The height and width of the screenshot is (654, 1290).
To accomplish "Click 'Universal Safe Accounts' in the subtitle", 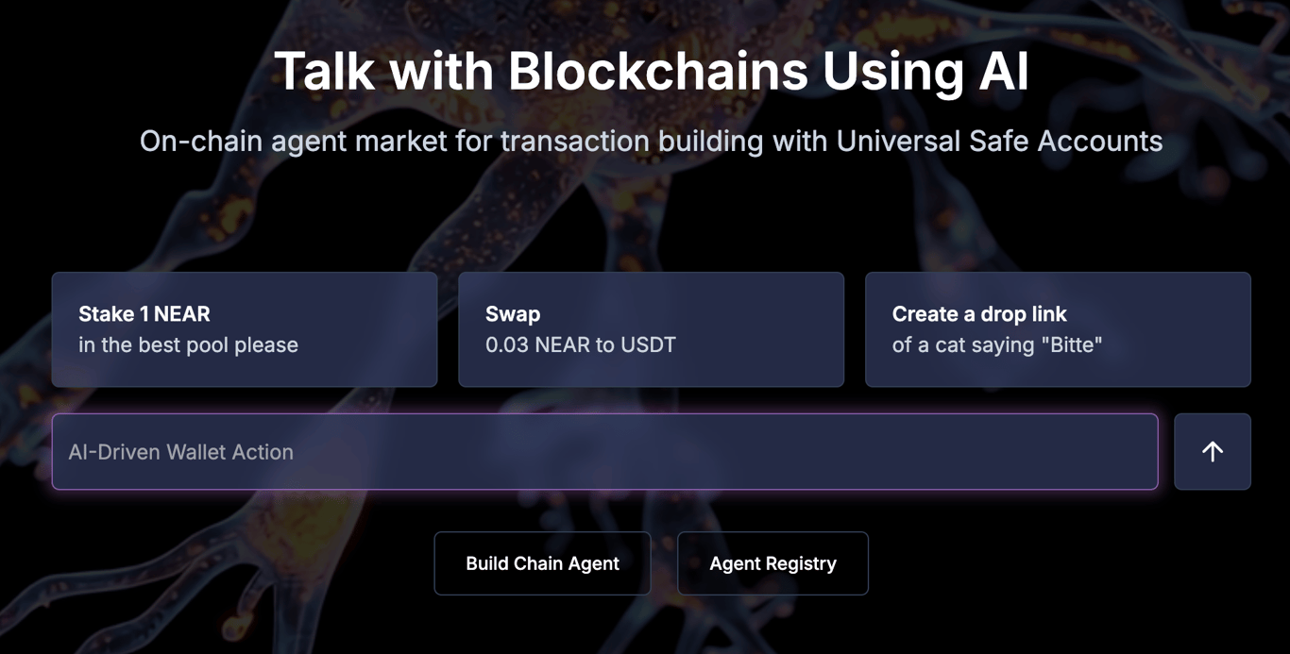I will [x=1000, y=142].
